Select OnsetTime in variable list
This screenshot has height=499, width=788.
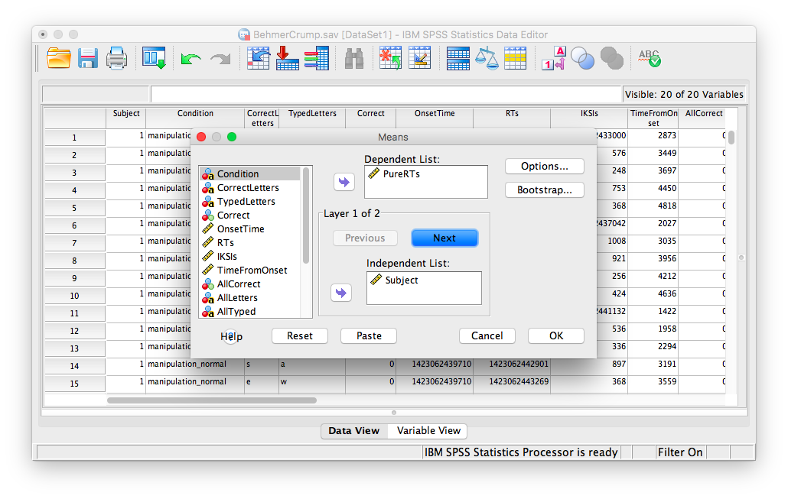(250, 229)
